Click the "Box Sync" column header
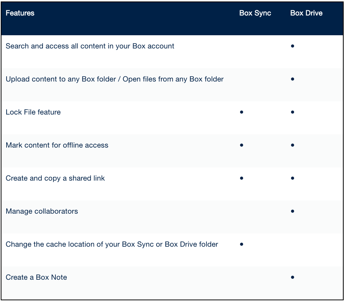This screenshot has height=301, width=344. pyautogui.click(x=255, y=13)
